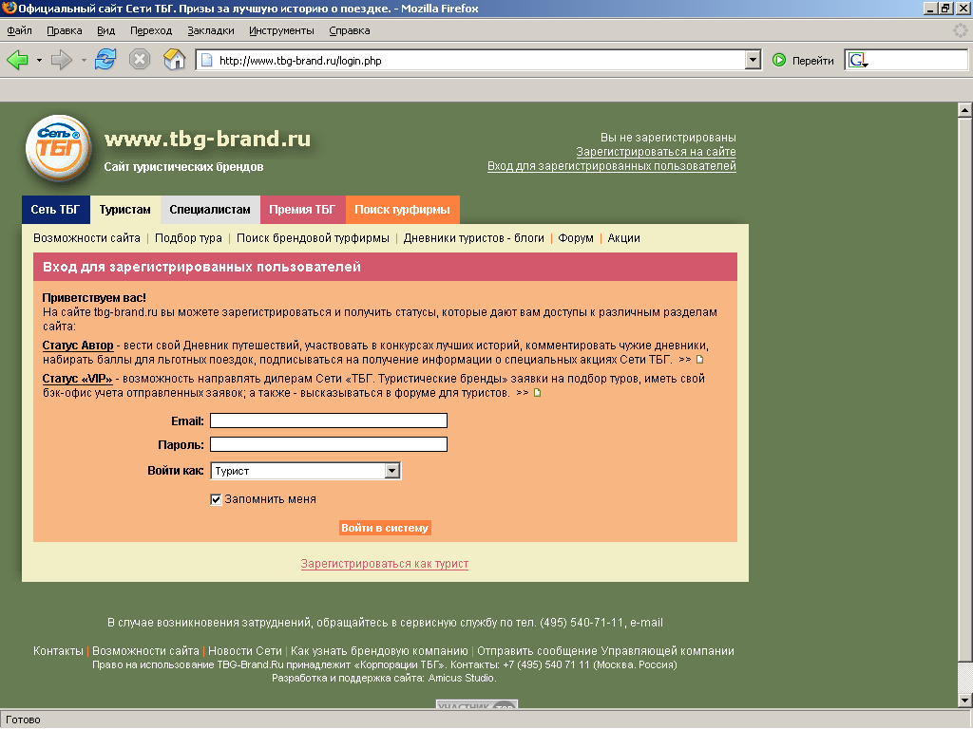Open the Файл menu
The image size is (973, 729).
[19, 30]
